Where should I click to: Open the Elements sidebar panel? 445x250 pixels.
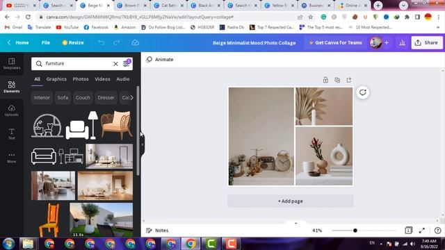[12, 87]
